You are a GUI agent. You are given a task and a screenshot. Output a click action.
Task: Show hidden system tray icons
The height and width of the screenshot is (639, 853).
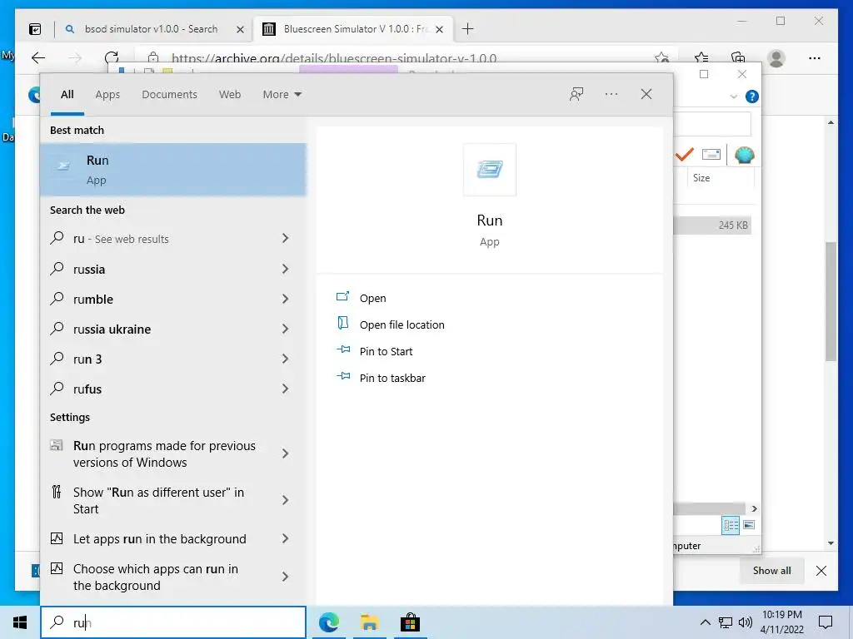(705, 622)
